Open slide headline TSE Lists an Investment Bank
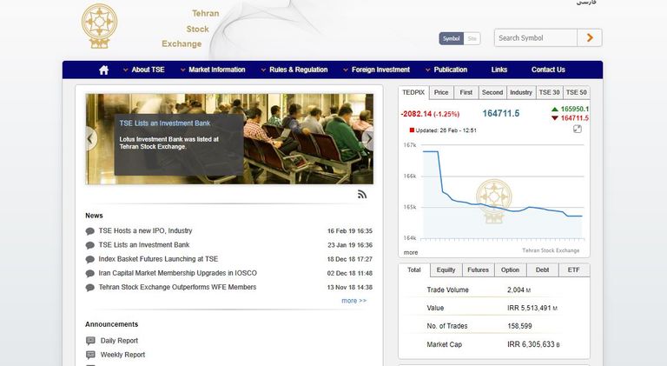 click(165, 123)
